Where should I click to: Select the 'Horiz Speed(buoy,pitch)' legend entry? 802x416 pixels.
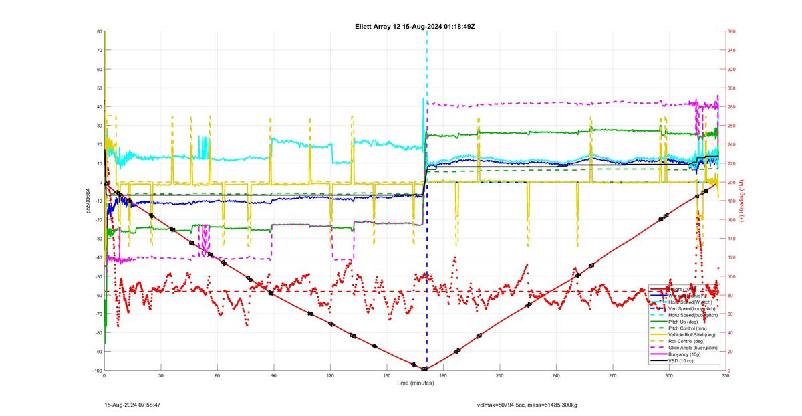[x=693, y=315]
